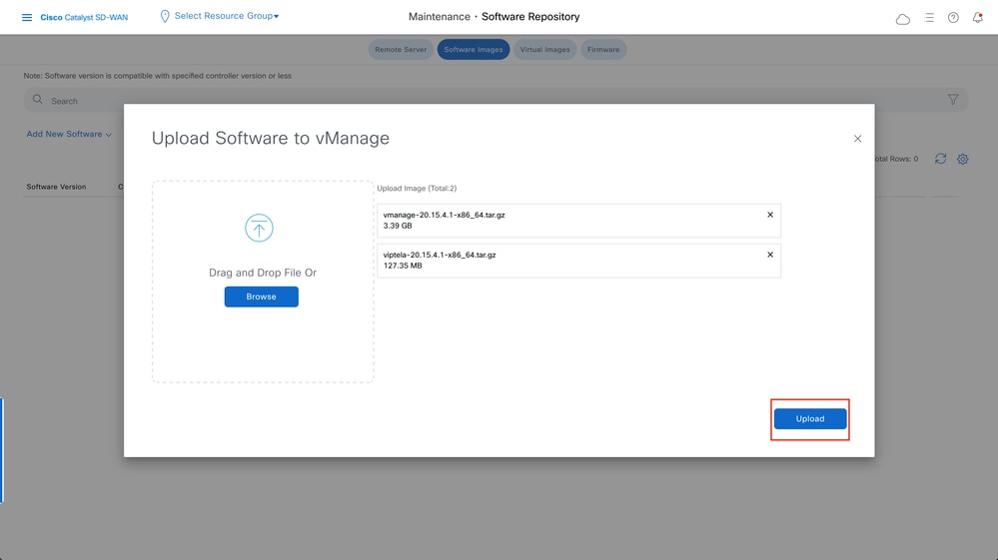Viewport: 998px width, 560px height.
Task: Click the 3.39 GB file size text
Action: click(398, 226)
